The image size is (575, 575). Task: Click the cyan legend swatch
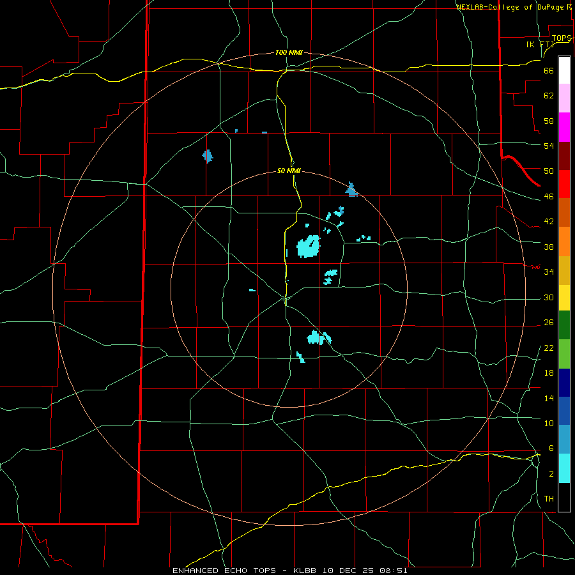coord(564,468)
